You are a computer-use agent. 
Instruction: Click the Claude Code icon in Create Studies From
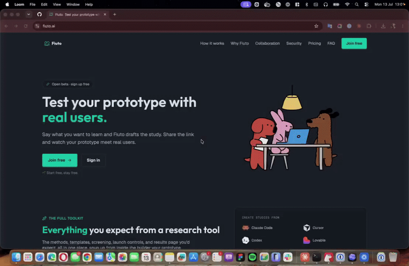246,228
